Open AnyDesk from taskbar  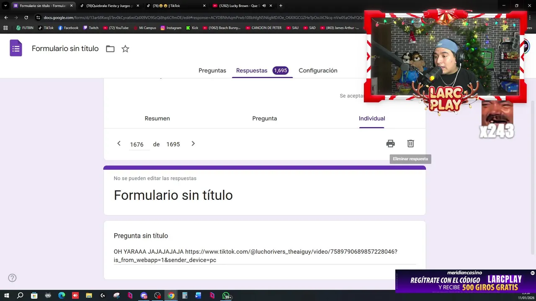75,296
